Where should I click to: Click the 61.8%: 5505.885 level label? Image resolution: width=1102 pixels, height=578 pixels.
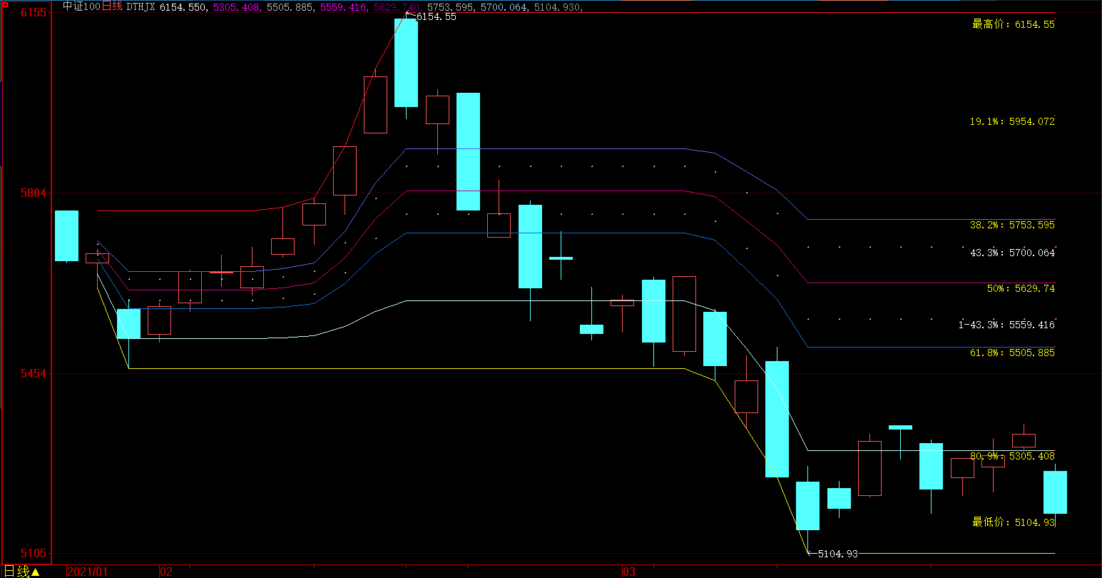pos(1011,353)
